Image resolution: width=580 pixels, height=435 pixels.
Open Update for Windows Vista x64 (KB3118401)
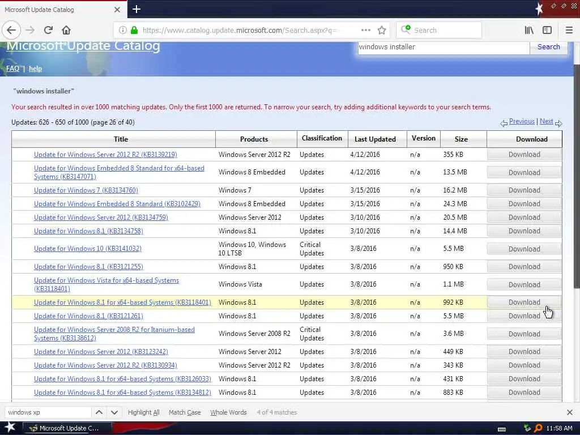[106, 284]
